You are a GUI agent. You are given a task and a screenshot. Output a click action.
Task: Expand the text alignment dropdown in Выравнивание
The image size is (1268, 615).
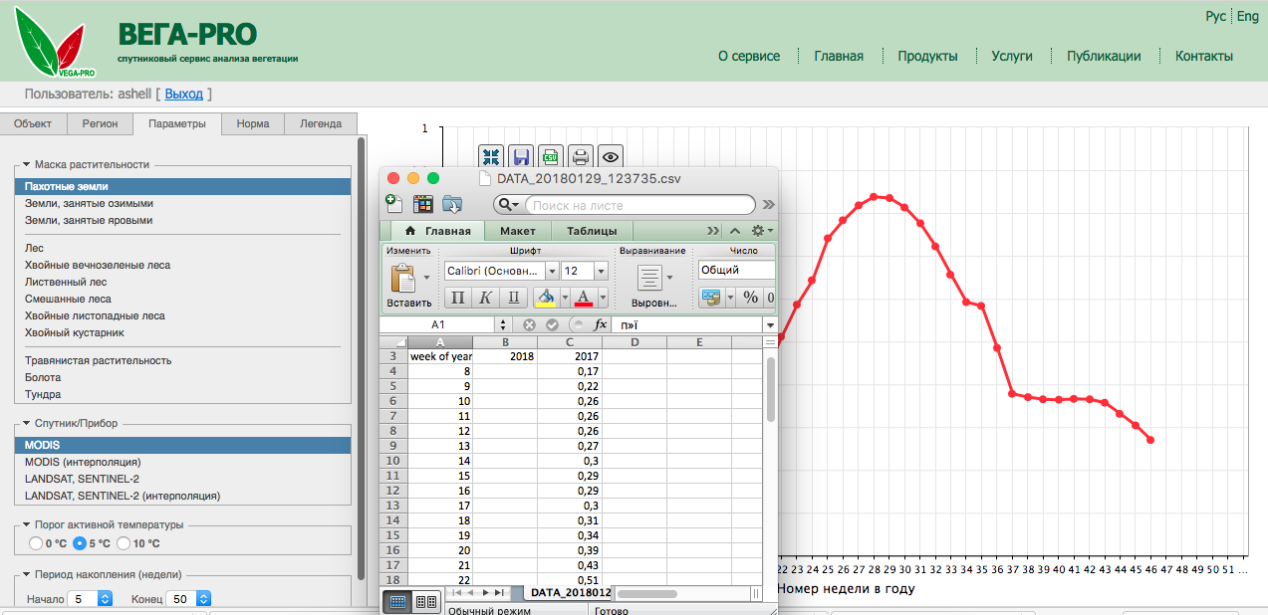[x=670, y=278]
